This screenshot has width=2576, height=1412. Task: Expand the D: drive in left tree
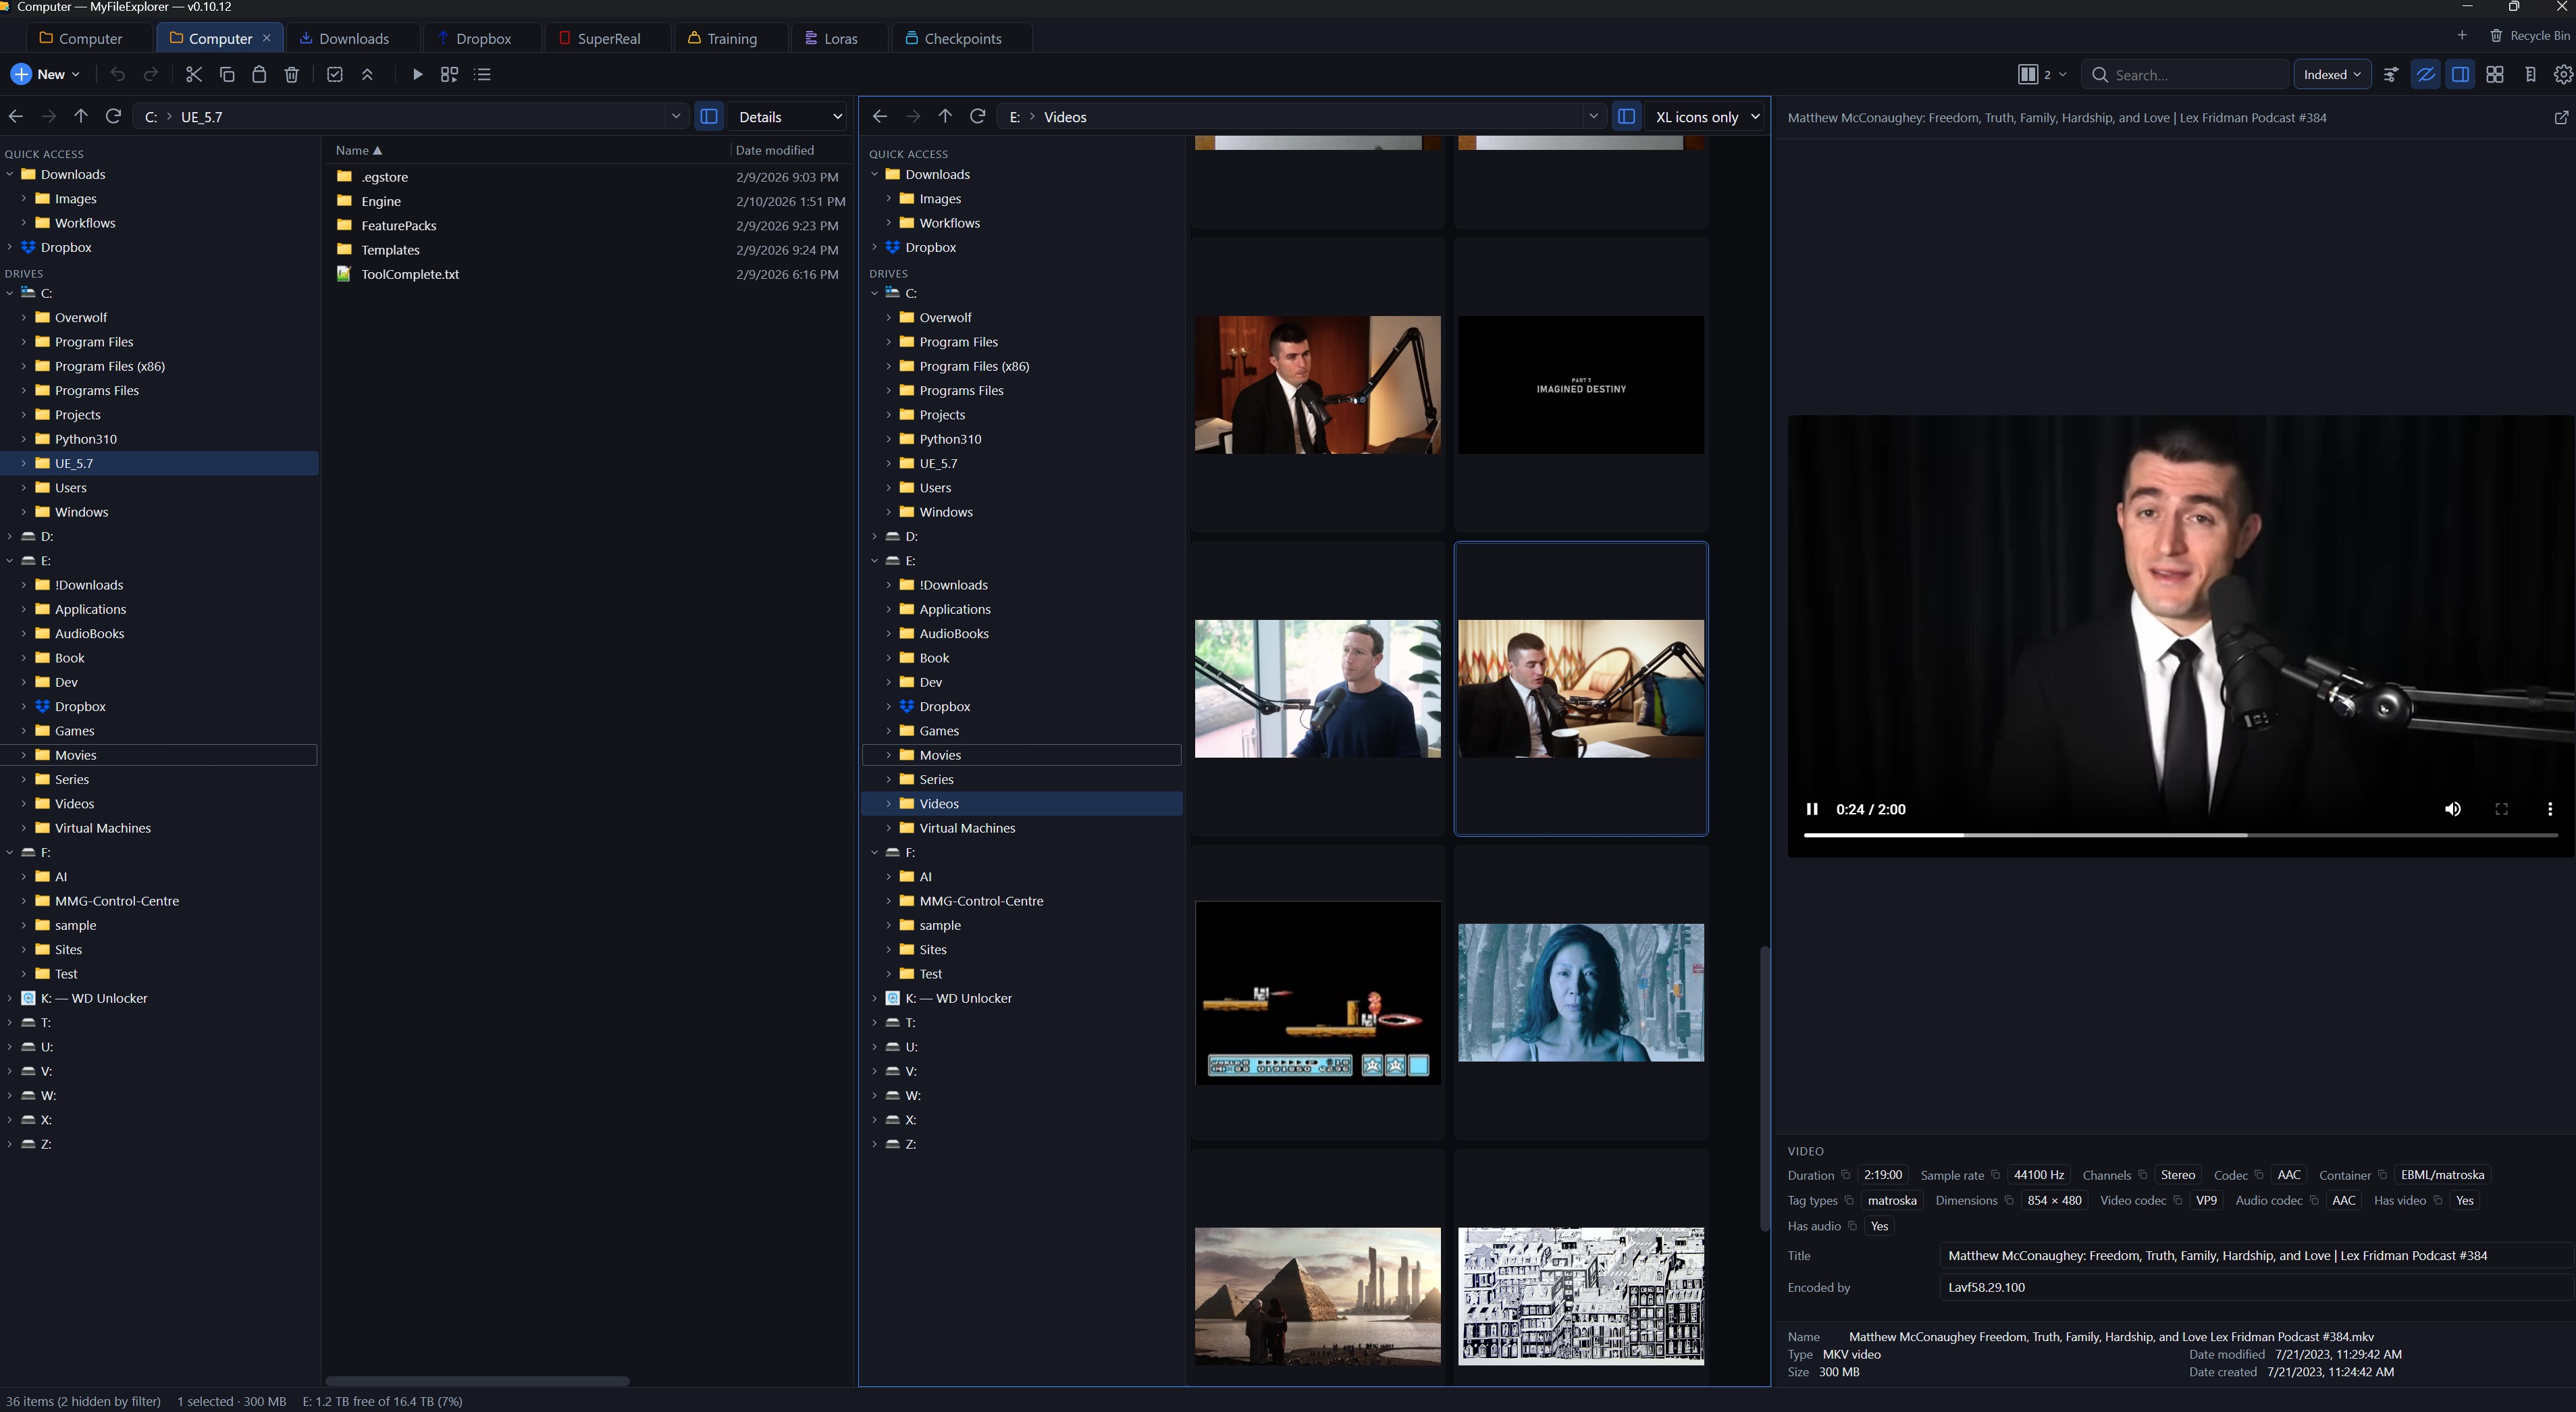10,536
